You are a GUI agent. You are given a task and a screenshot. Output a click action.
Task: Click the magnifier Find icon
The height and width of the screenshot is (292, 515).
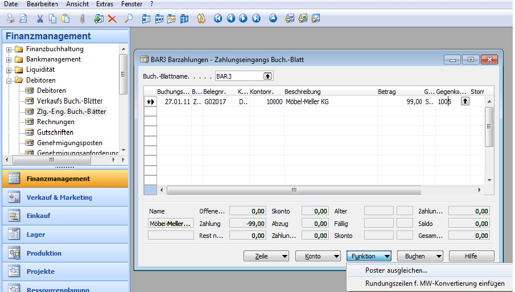[129, 18]
